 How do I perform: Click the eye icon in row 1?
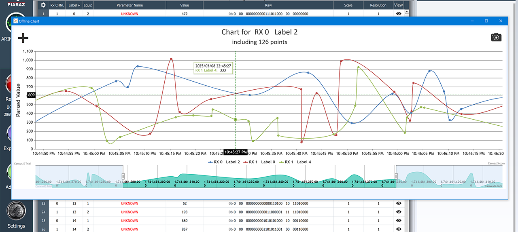tap(399, 14)
